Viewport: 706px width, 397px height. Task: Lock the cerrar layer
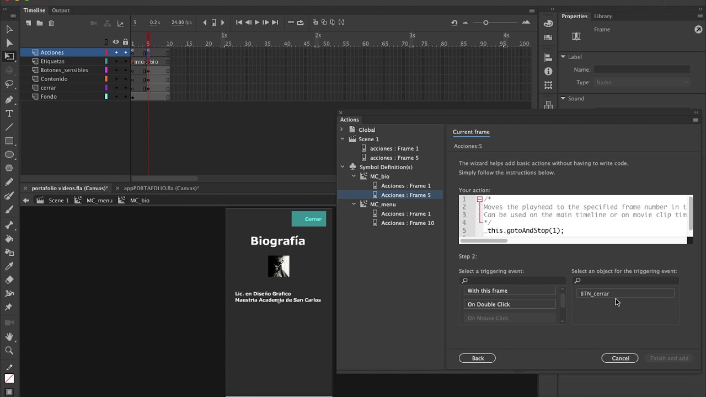[x=125, y=88]
